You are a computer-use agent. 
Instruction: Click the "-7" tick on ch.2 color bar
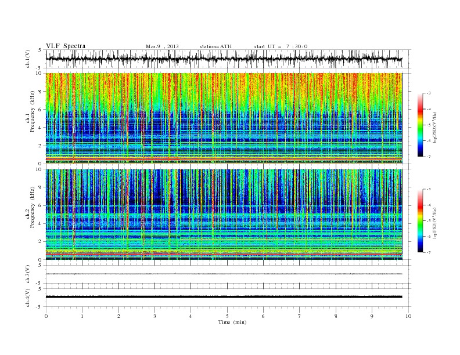click(429, 252)
